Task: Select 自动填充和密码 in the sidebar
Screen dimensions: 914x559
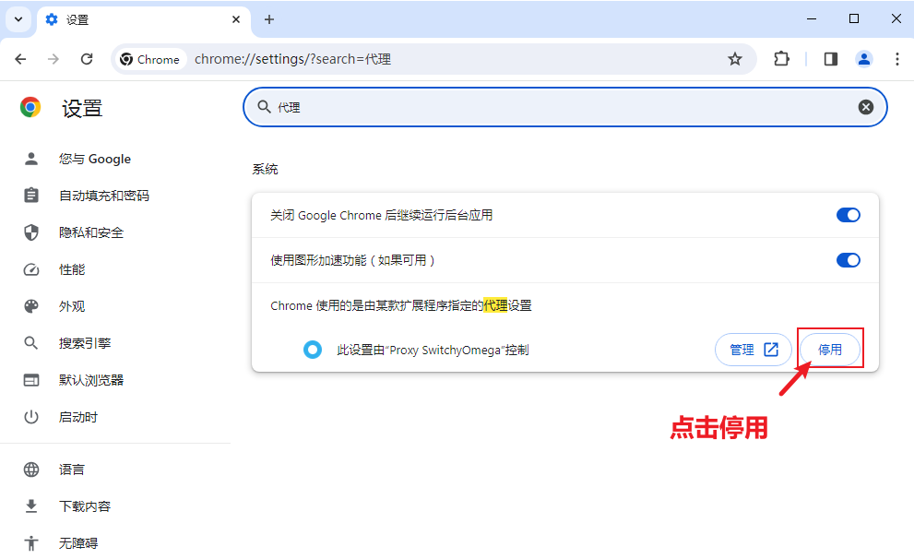Action: (x=101, y=195)
